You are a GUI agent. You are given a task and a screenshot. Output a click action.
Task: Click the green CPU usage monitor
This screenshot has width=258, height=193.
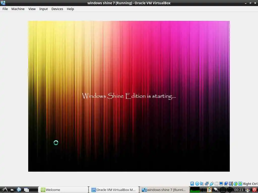[195, 190]
